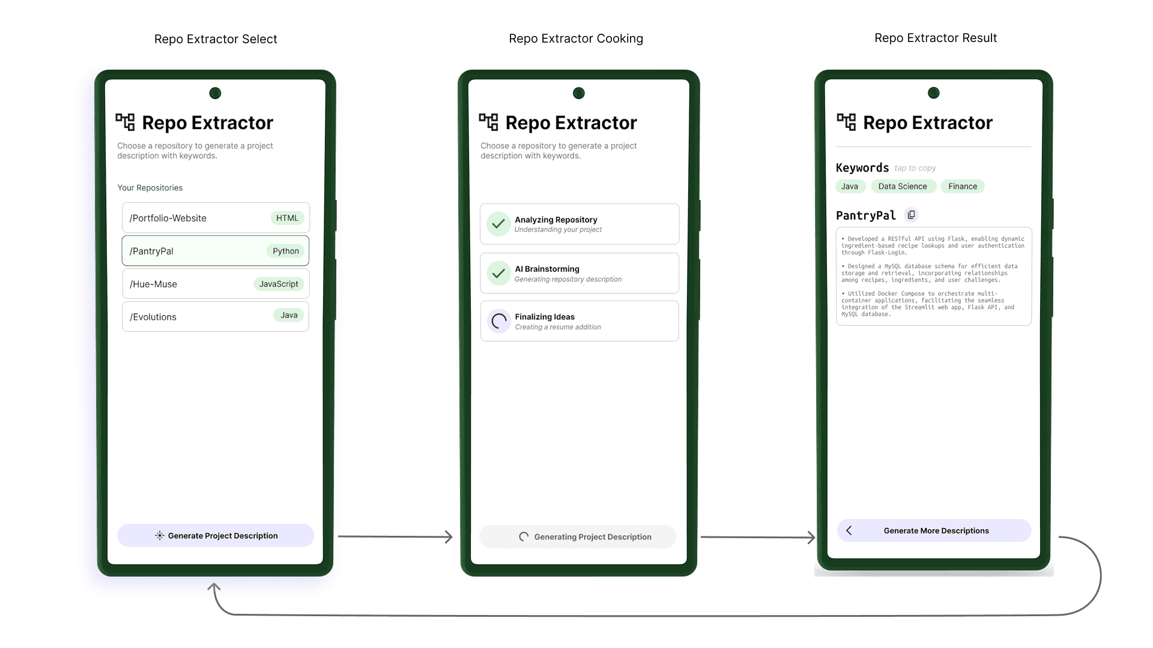The height and width of the screenshot is (648, 1153).
Task: Click the Repo Extractor logo icon on the Select screen
Action: pos(126,122)
